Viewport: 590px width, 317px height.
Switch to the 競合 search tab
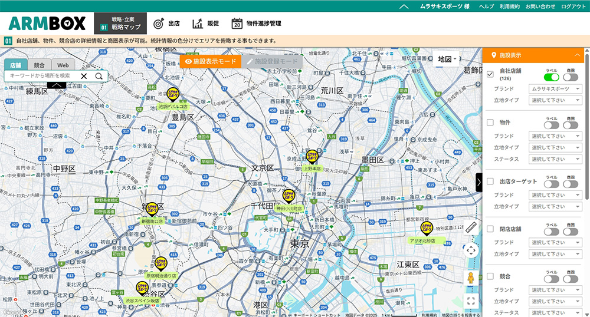[x=40, y=65]
